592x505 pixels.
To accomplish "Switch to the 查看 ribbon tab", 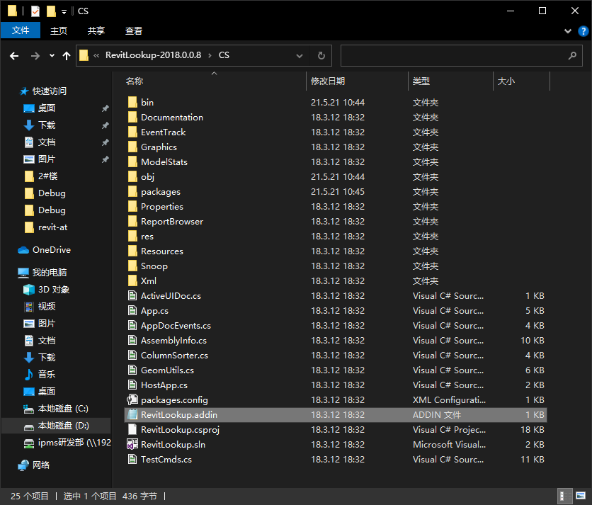I will tap(134, 30).
